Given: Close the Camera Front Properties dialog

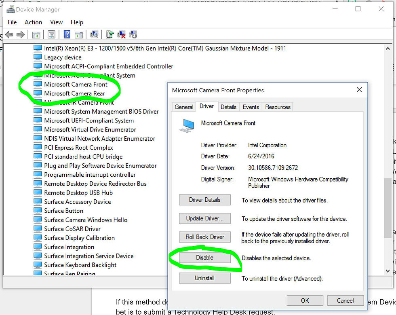Looking at the screenshot, I should coord(359,90).
